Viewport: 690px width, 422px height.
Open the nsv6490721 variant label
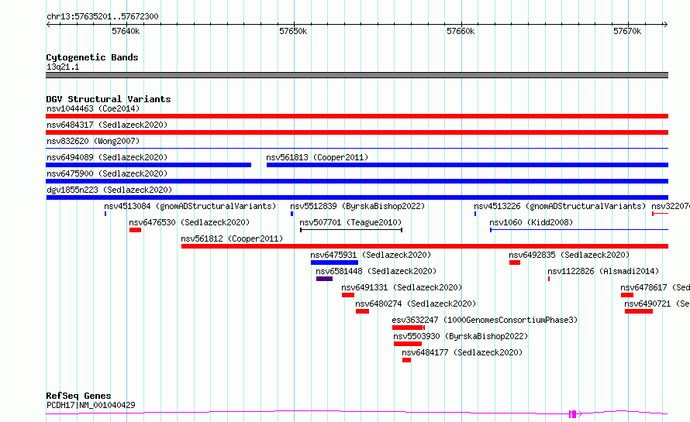pyautogui.click(x=657, y=304)
